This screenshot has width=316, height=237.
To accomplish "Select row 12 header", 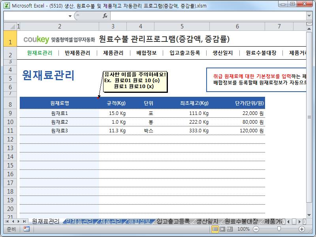I will tap(10, 139).
